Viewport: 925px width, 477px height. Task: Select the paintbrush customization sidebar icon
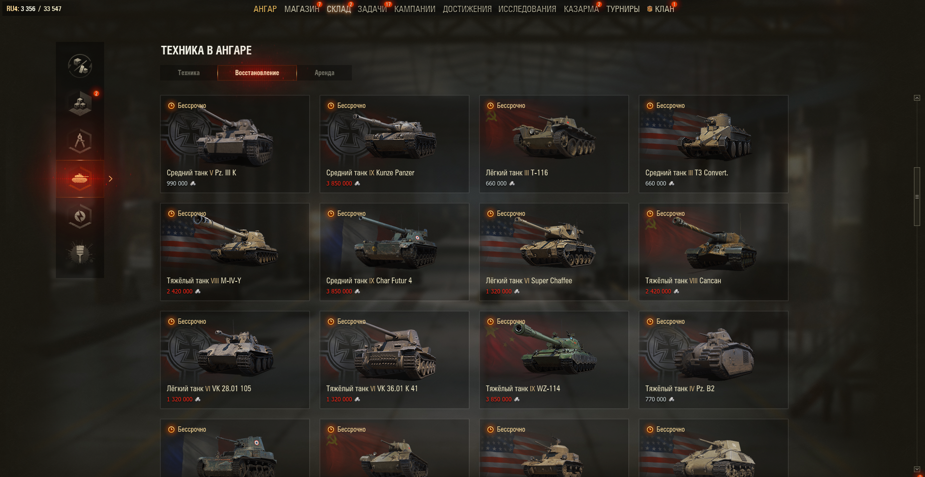pos(80,253)
